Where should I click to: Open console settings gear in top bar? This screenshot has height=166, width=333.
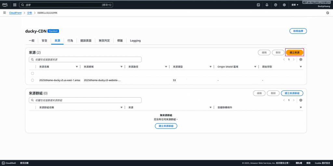tap(284, 5)
